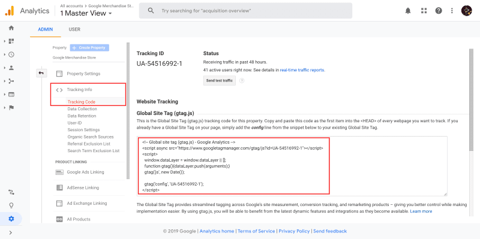Screen dimensions: 480x239
Task: Click the AdSense Linking icon
Action: (59, 187)
